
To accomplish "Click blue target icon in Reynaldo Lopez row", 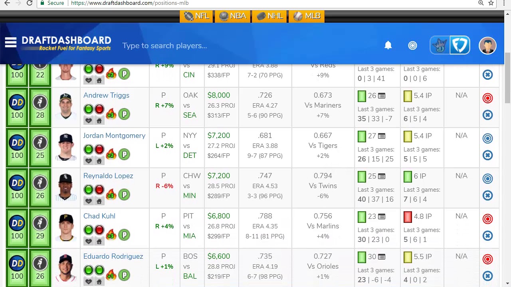I will [x=487, y=179].
